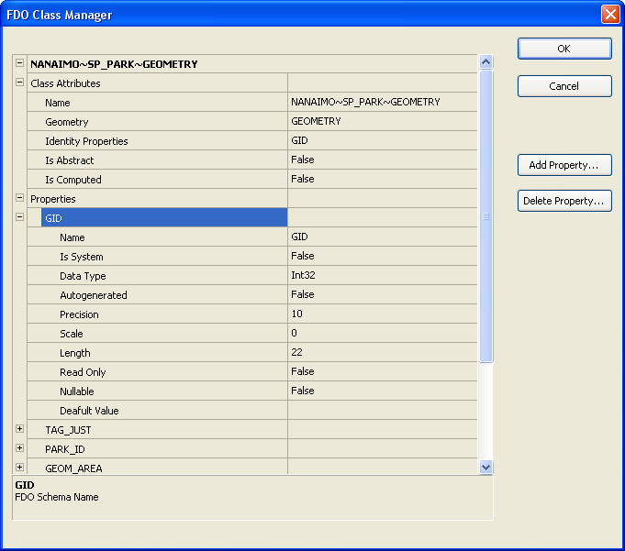
Task: Click the Is Abstract value False
Action: 303,160
